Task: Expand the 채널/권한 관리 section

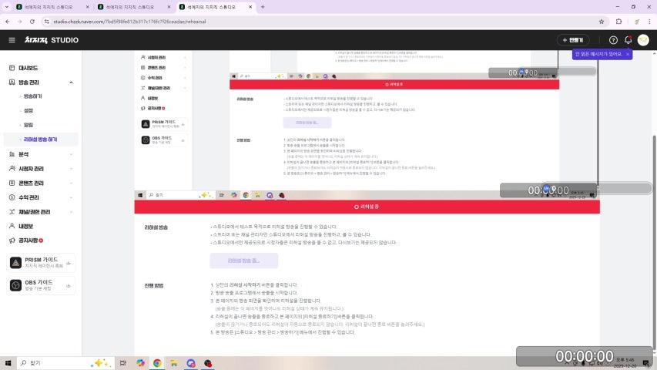Action: coord(71,212)
